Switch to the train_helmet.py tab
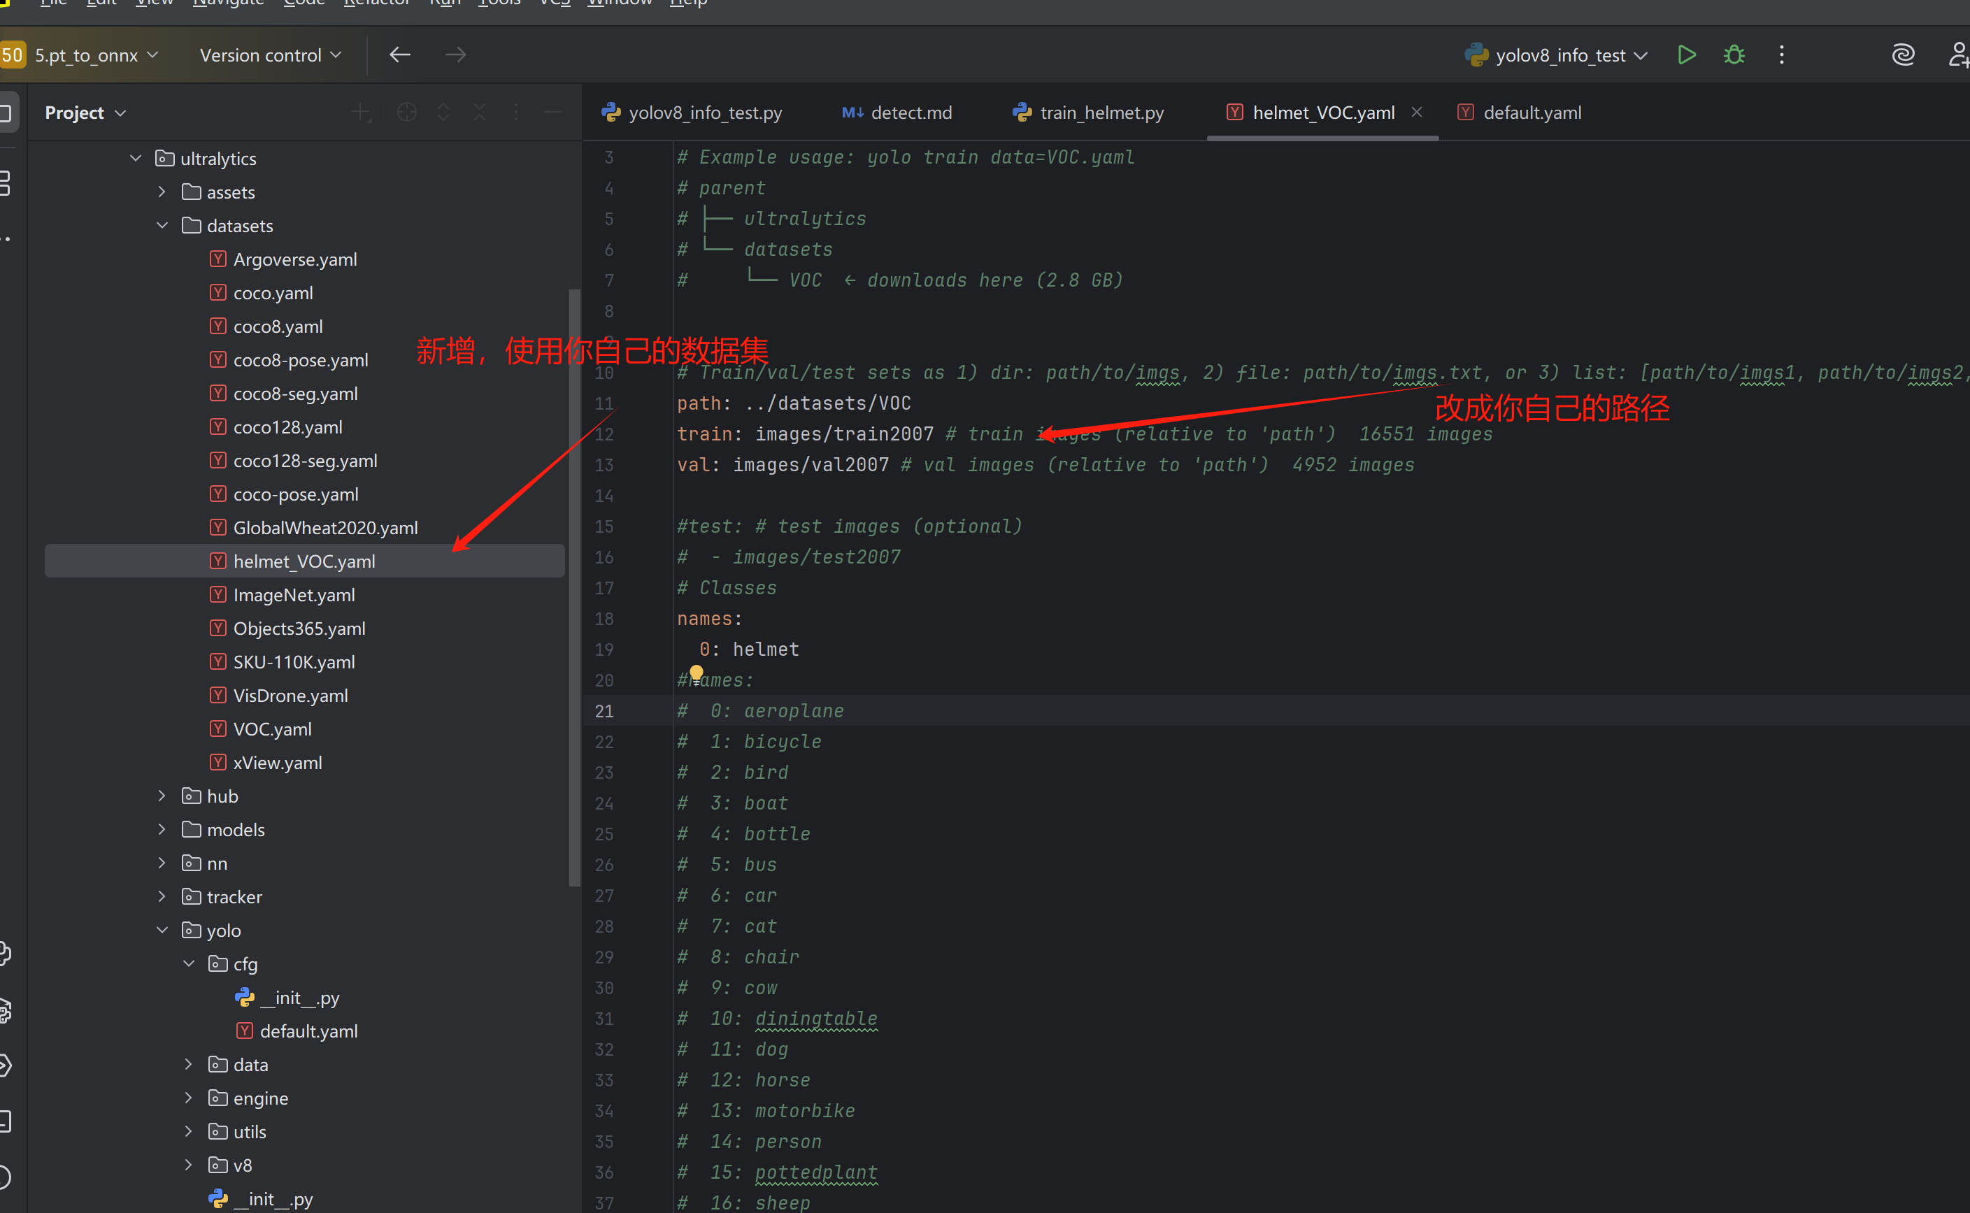 (1100, 113)
